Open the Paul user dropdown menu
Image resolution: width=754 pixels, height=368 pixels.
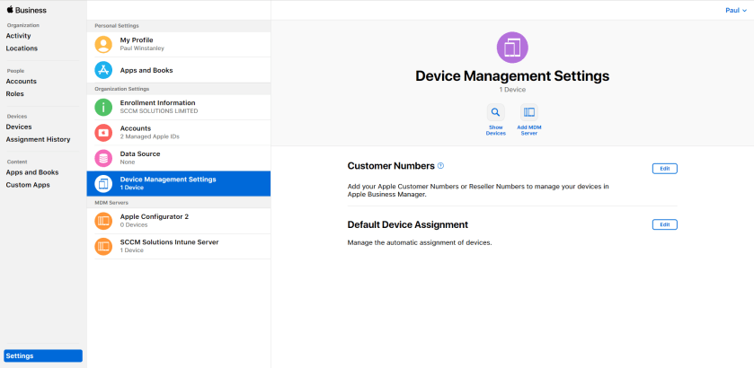[x=735, y=10]
